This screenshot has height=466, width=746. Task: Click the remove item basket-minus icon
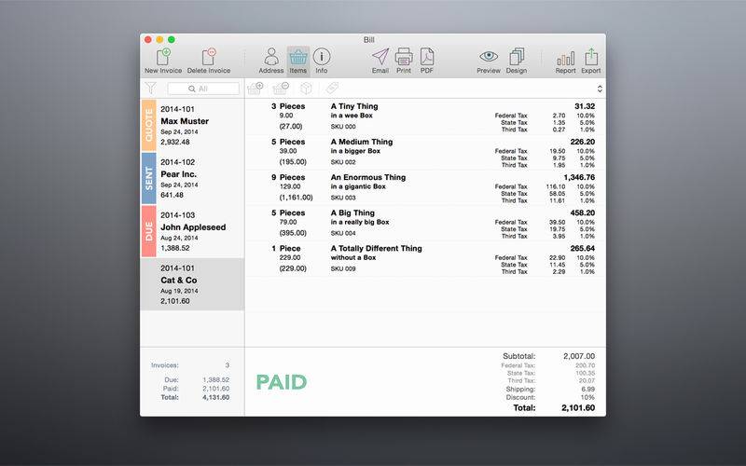pos(282,88)
